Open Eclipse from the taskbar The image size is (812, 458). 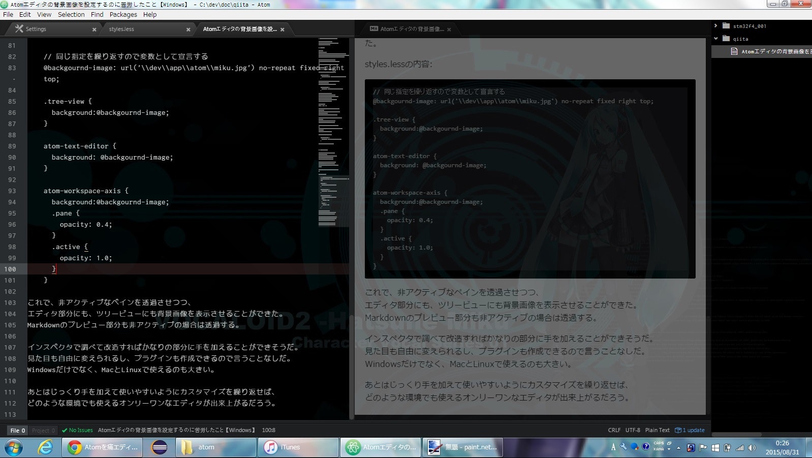pyautogui.click(x=160, y=447)
